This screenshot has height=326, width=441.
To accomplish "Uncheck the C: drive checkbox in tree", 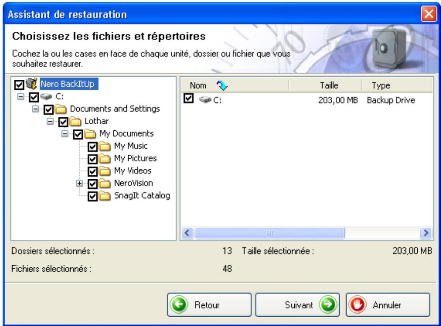I will (x=34, y=97).
